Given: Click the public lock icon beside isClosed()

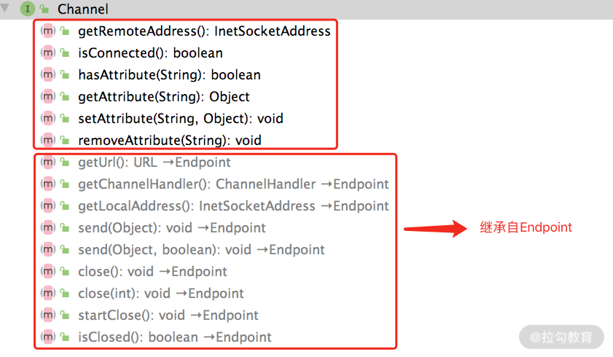Looking at the screenshot, I should [x=65, y=337].
